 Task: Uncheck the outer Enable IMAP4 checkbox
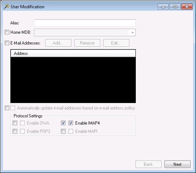point(63,123)
